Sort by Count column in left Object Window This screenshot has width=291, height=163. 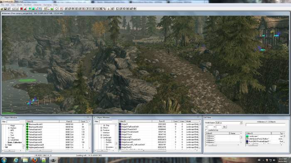tap(83, 122)
